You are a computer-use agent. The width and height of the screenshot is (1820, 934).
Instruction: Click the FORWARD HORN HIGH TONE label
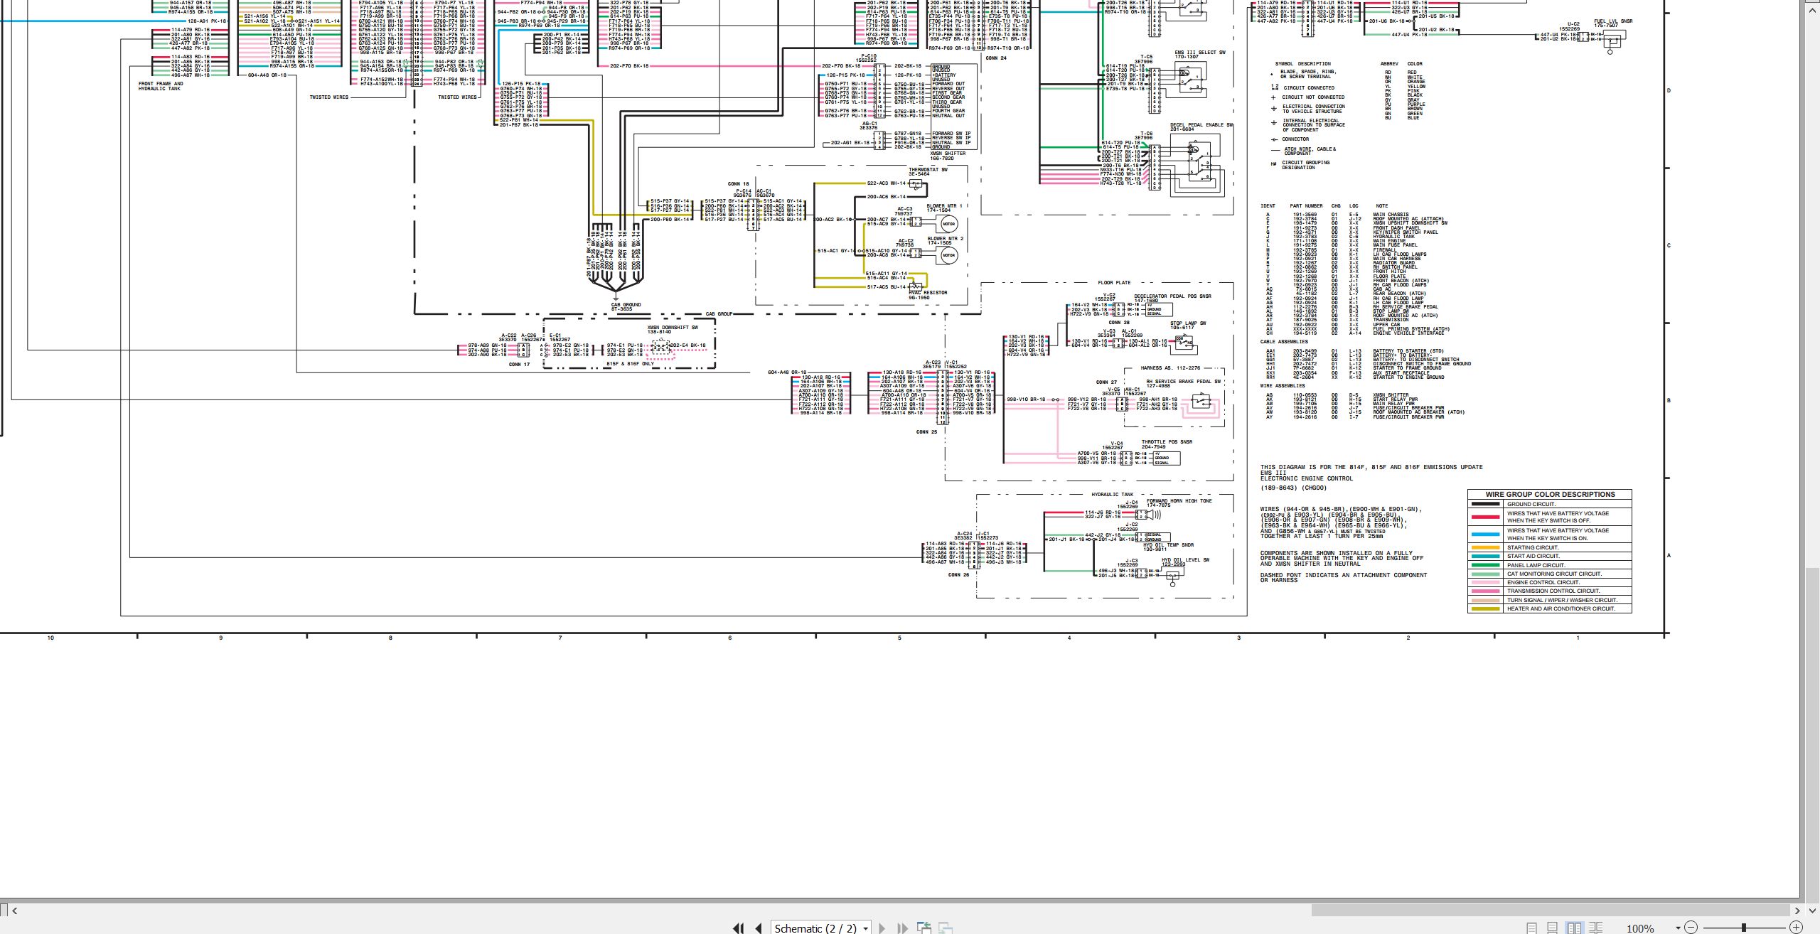[x=1179, y=501]
